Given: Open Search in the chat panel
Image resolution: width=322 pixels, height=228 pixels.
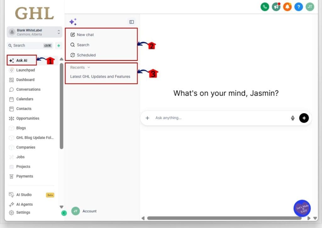Looking at the screenshot, I should point(80,45).
